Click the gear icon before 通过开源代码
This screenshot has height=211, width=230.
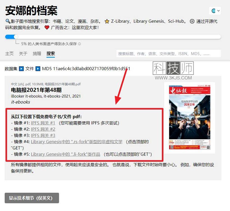tap(192, 21)
